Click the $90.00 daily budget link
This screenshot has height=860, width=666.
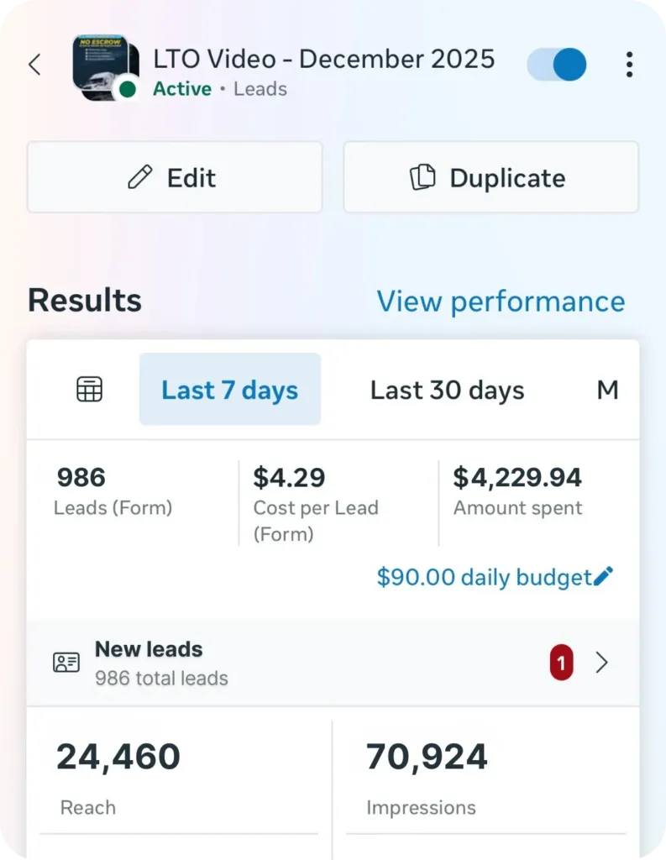pos(484,577)
